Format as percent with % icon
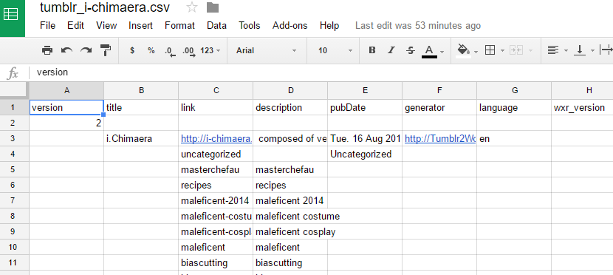The image size is (613, 275). point(151,50)
